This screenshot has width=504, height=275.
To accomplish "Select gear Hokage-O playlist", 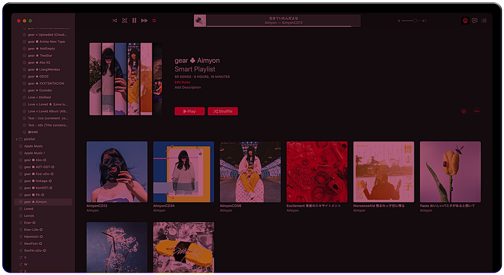I will pyautogui.click(x=43, y=181).
